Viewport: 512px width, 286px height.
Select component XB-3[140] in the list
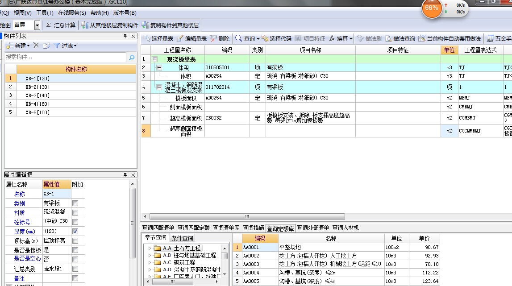click(x=71, y=95)
